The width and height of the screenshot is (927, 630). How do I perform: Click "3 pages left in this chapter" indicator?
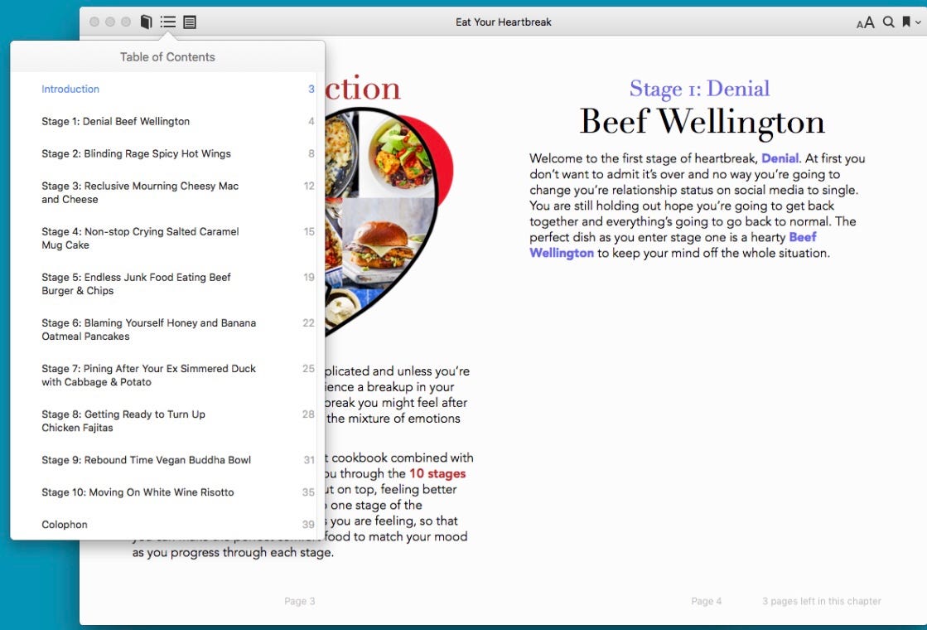tap(821, 601)
